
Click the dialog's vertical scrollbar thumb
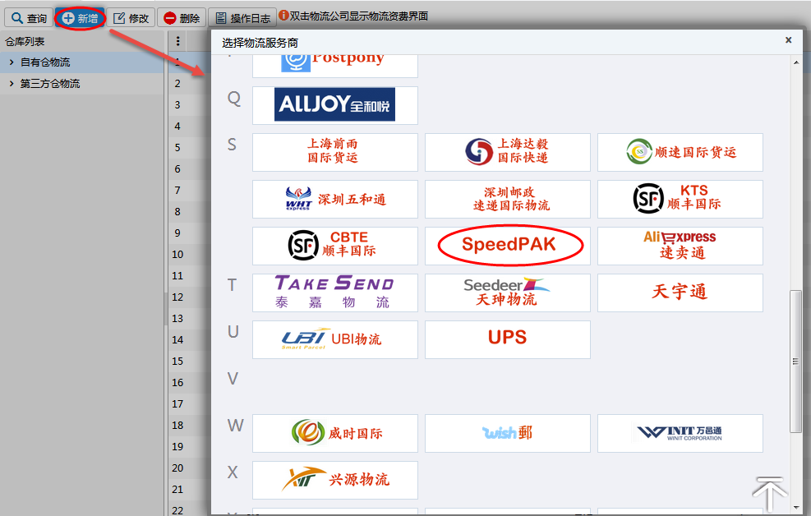pyautogui.click(x=795, y=360)
